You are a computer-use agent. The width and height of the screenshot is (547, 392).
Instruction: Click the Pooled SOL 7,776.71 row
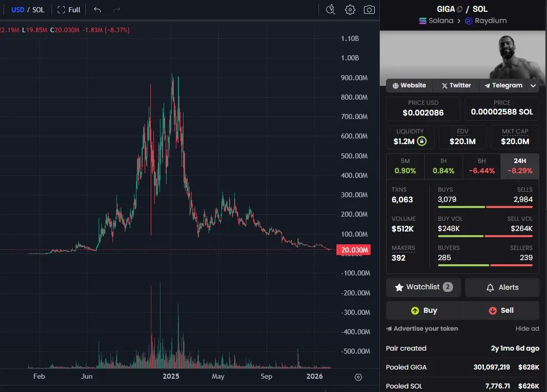point(463,386)
